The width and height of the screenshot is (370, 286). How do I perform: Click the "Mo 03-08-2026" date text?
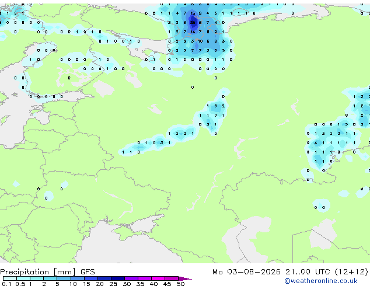click(246, 272)
